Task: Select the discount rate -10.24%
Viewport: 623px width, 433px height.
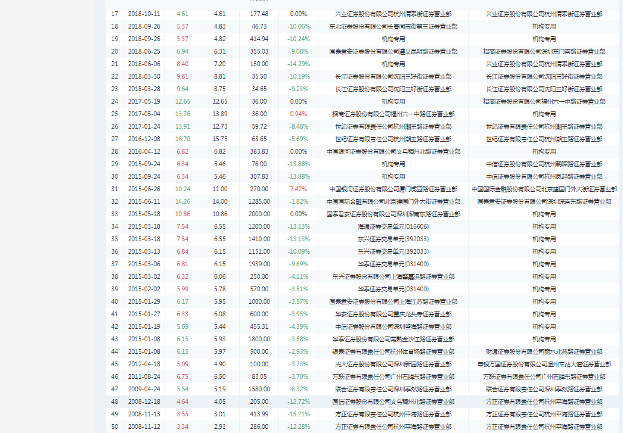Action: (x=299, y=39)
